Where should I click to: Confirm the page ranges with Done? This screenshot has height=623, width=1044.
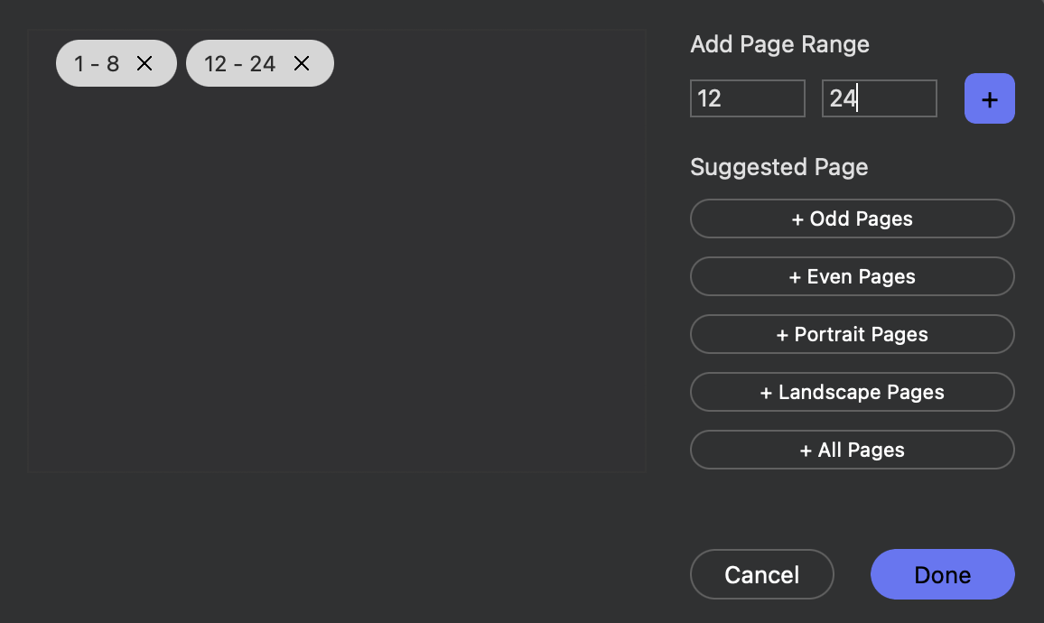tap(942, 575)
